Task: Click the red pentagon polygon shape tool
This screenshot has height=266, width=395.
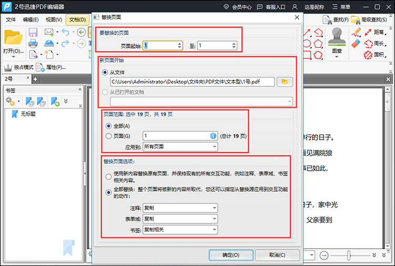Action: click(x=318, y=43)
